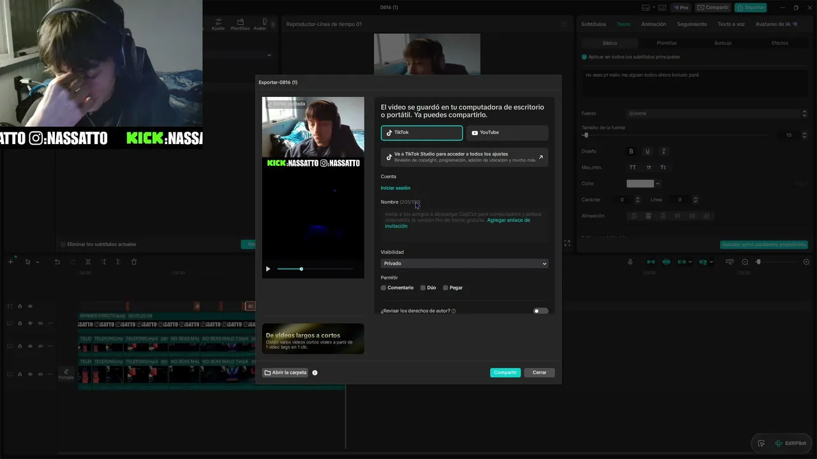Set text alignment to left

click(x=634, y=216)
